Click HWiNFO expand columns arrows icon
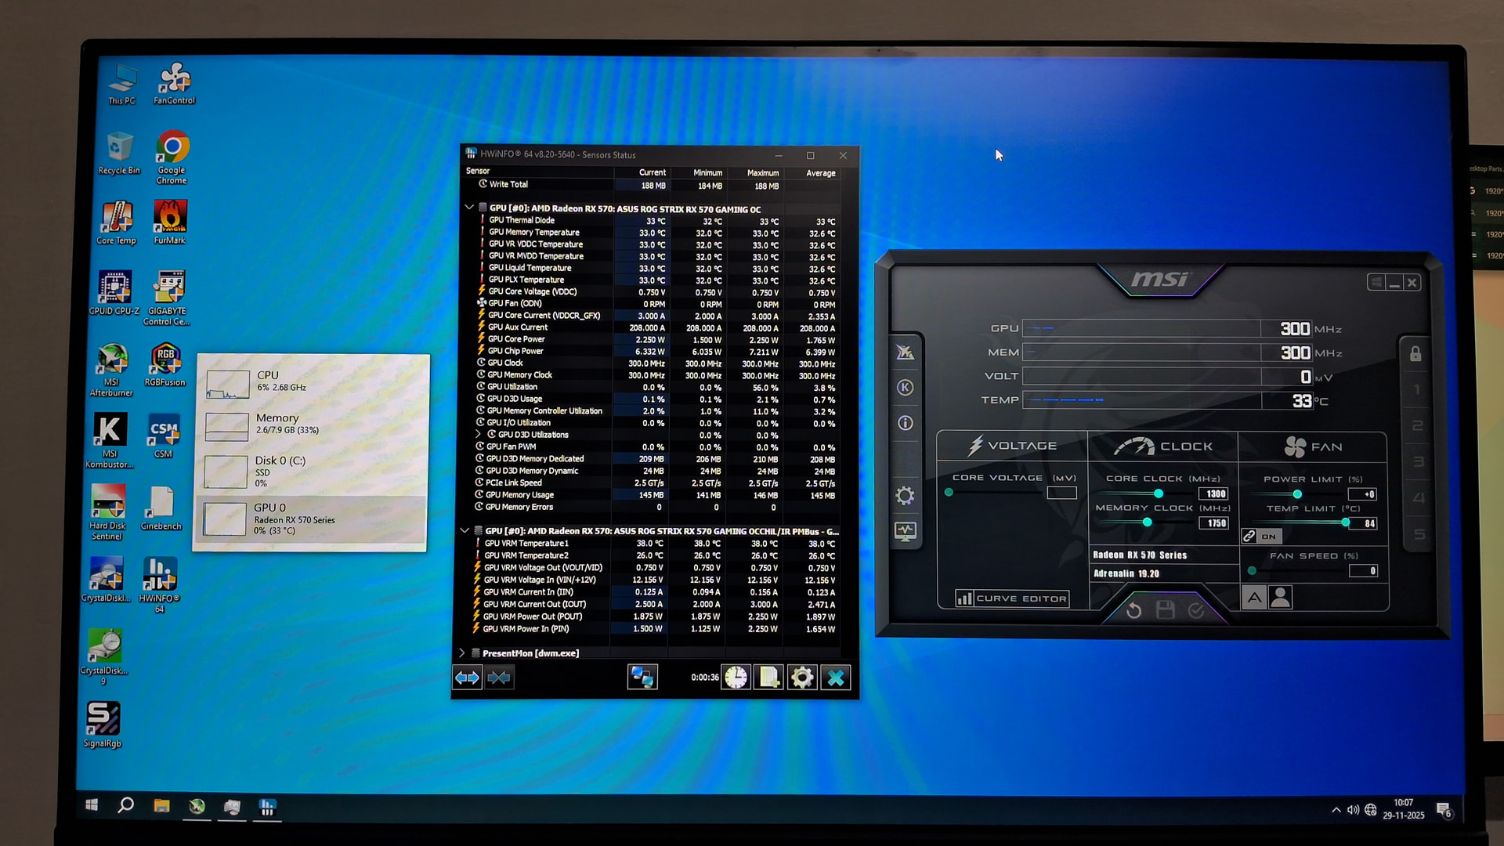The image size is (1504, 846). 468,678
